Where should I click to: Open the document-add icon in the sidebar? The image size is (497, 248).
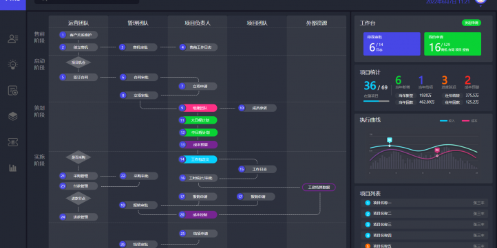12,91
